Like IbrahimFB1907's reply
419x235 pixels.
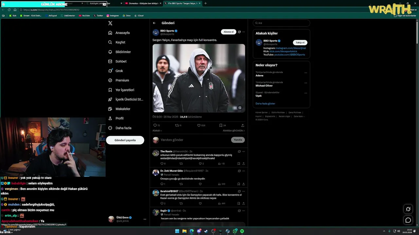tap(200, 203)
